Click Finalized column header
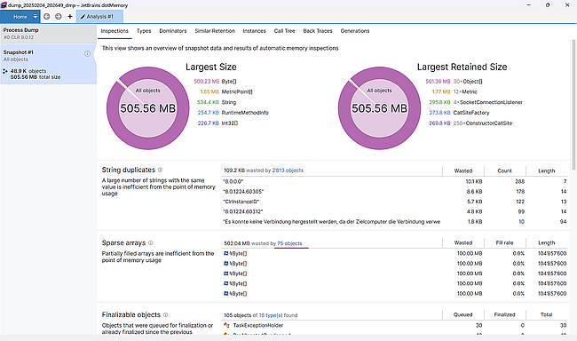 (504, 315)
